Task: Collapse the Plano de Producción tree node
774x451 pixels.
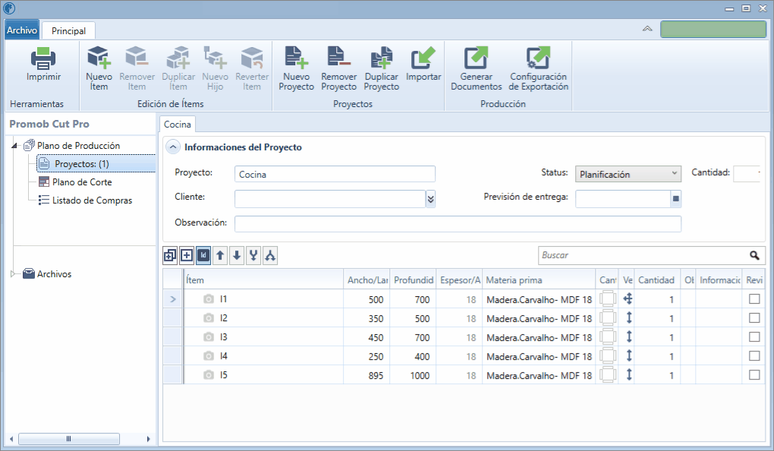Action: coord(15,146)
